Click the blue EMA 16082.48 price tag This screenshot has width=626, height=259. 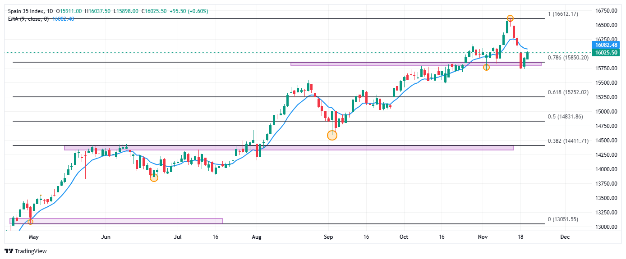pyautogui.click(x=606, y=45)
